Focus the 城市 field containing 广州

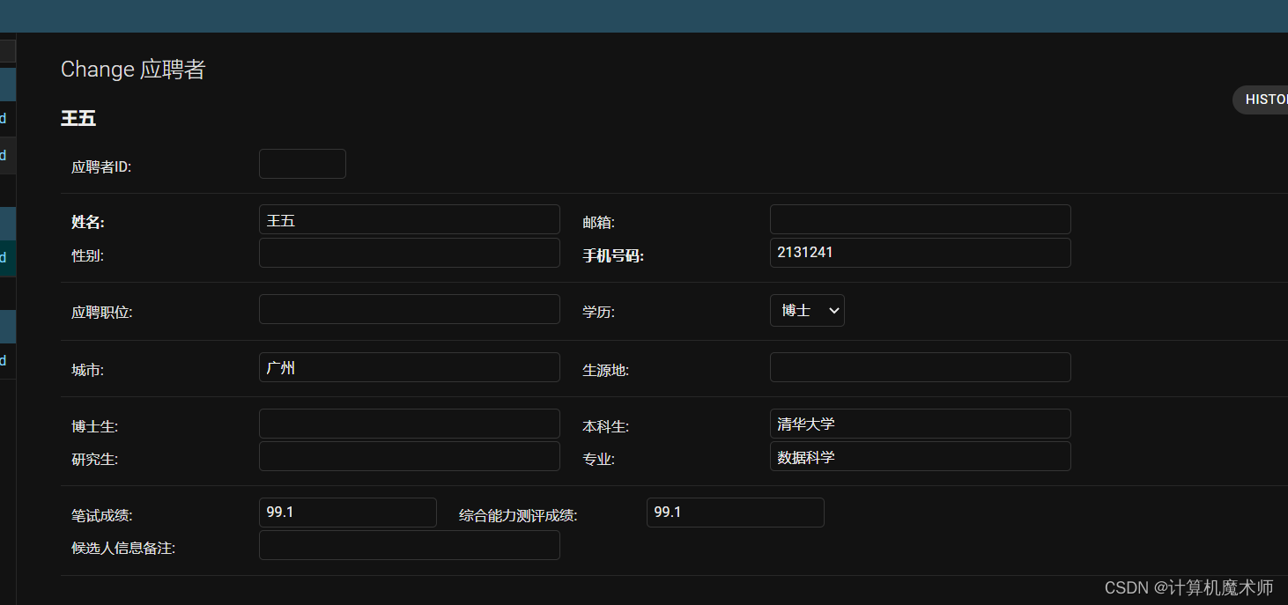[x=410, y=367]
